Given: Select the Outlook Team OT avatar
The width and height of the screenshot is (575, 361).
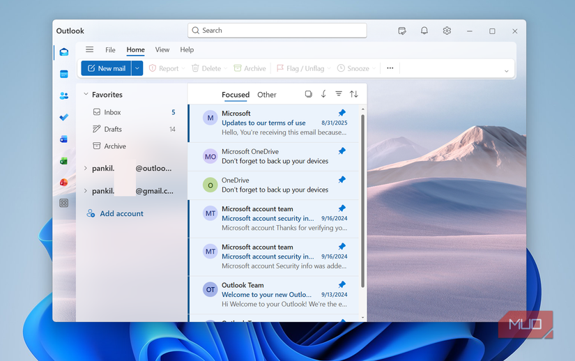Looking at the screenshot, I should 210,289.
